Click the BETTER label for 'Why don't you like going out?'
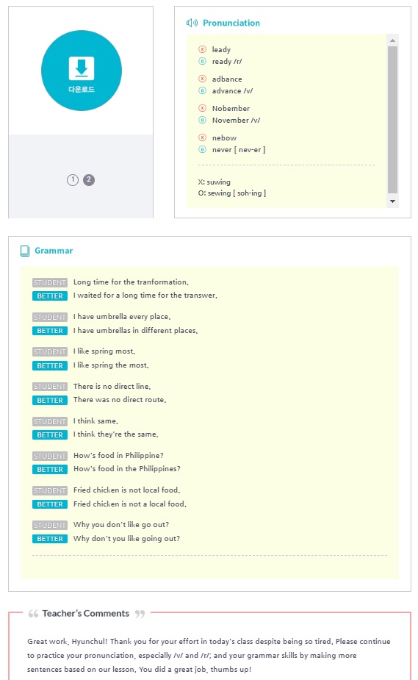The image size is (418, 680). coord(50,539)
